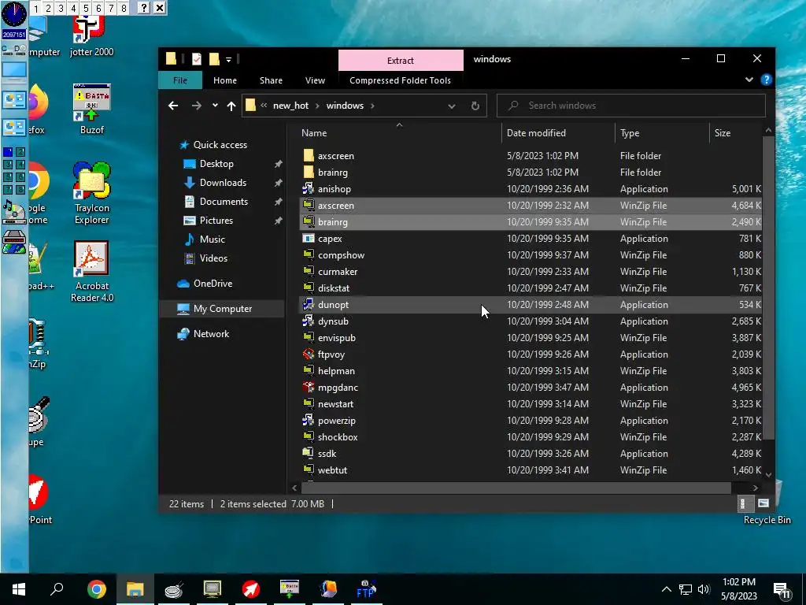
Task: Select Network in navigation pane
Action: pyautogui.click(x=211, y=333)
